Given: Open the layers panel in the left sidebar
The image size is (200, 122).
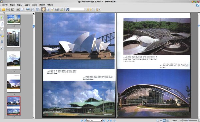Looking at the screenshot, I should [2, 30].
